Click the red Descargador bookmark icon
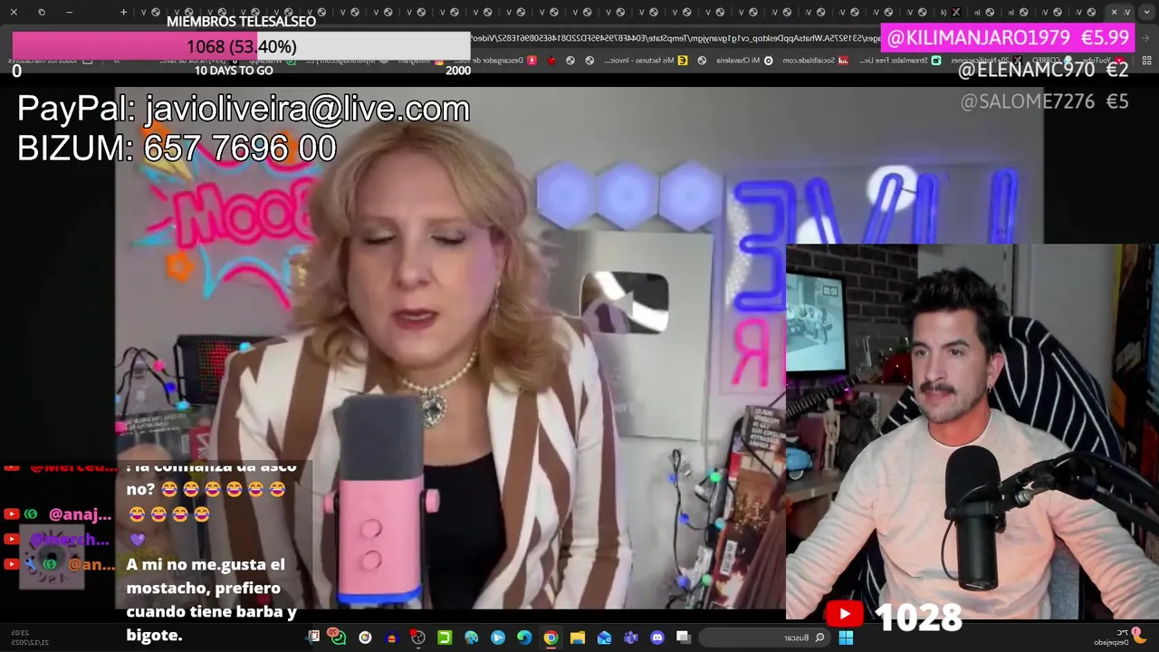Viewport: 1159px width, 652px height. [x=532, y=60]
